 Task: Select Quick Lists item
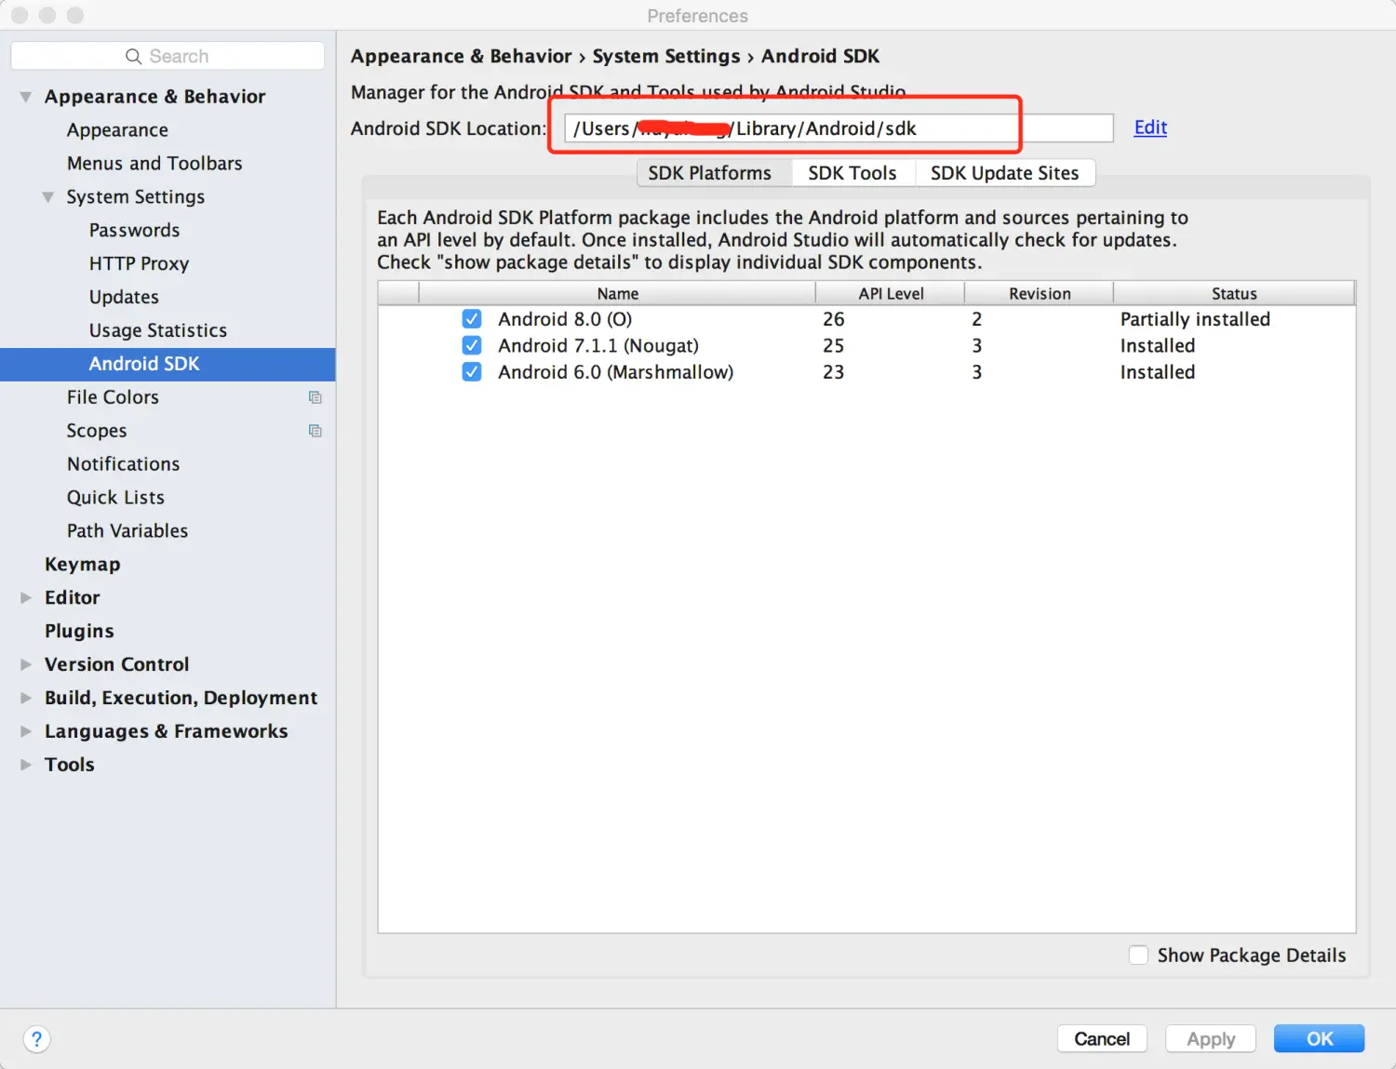click(115, 498)
